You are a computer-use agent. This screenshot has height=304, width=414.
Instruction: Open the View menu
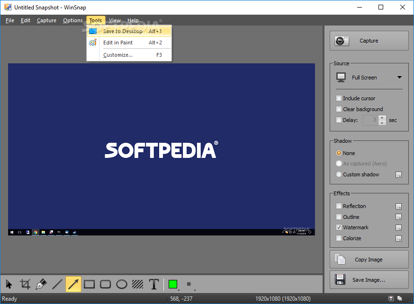coord(115,20)
